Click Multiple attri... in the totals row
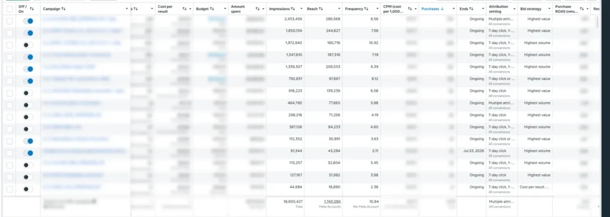This screenshot has height=217, width=610. click(502, 201)
